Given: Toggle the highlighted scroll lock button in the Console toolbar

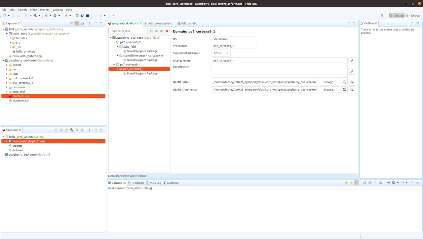Looking at the screenshot, I should coord(356,183).
